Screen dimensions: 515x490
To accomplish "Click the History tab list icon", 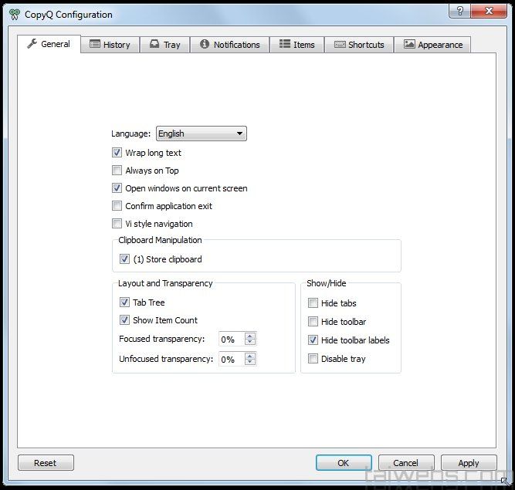I will 96,45.
